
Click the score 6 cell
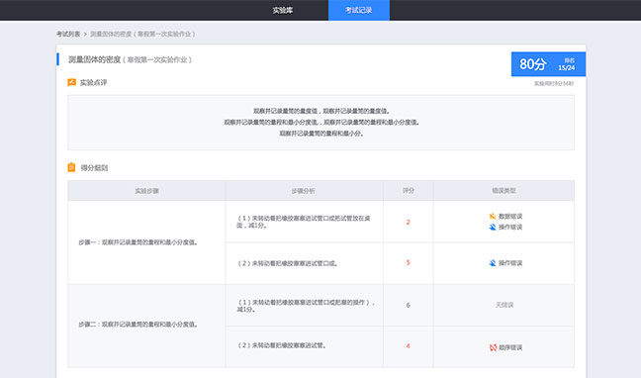click(408, 305)
